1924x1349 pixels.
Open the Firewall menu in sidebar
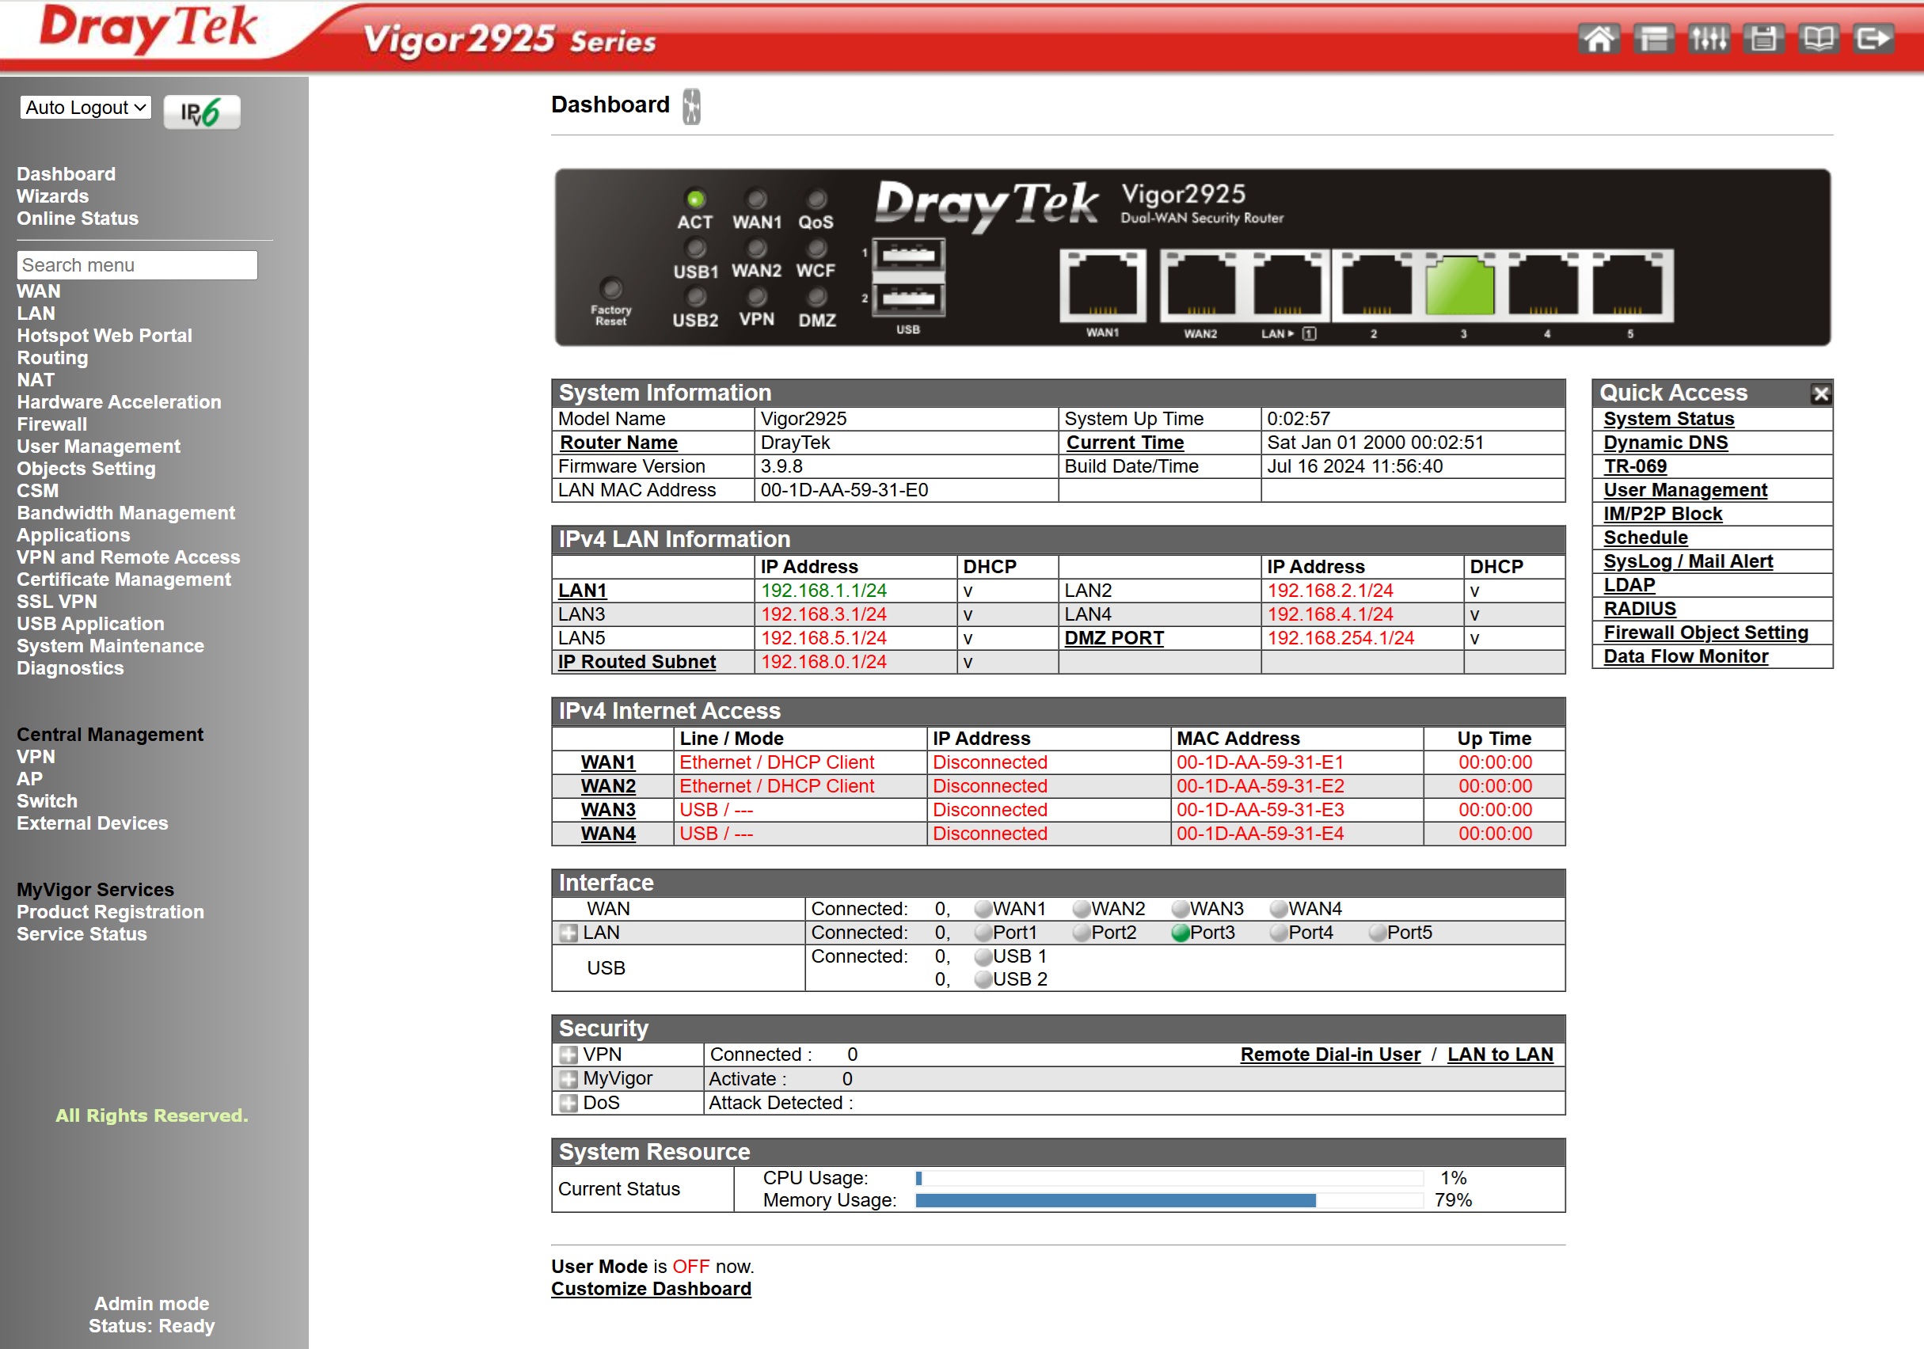(52, 424)
